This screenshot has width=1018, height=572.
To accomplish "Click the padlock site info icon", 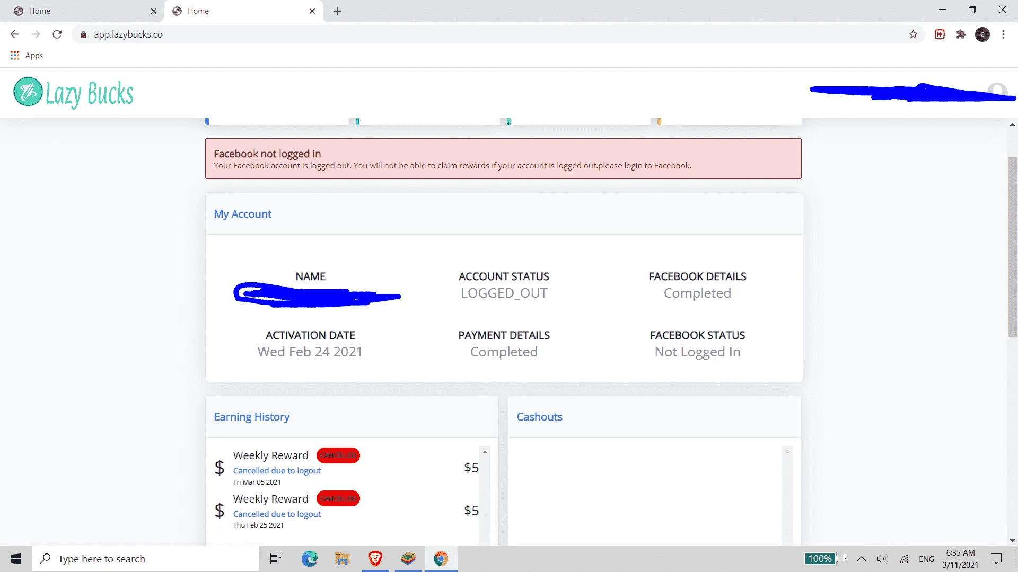I will tap(83, 34).
